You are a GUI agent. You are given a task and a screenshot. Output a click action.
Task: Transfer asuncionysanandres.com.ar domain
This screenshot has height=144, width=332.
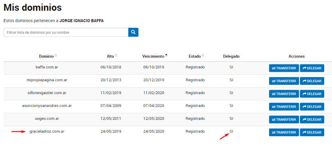click(x=284, y=107)
